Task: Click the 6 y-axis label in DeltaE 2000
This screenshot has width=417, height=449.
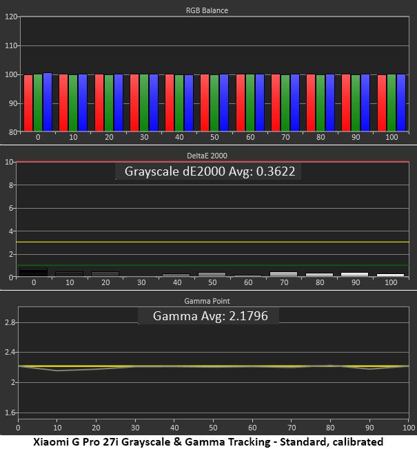Action: pos(11,208)
